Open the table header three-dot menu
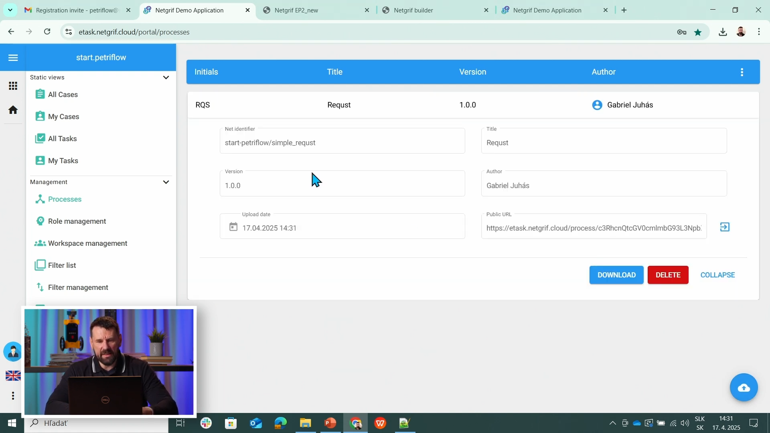The width and height of the screenshot is (770, 433). [x=742, y=72]
